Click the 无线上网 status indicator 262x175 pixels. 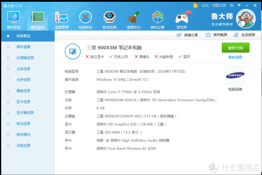pyautogui.click(x=118, y=57)
